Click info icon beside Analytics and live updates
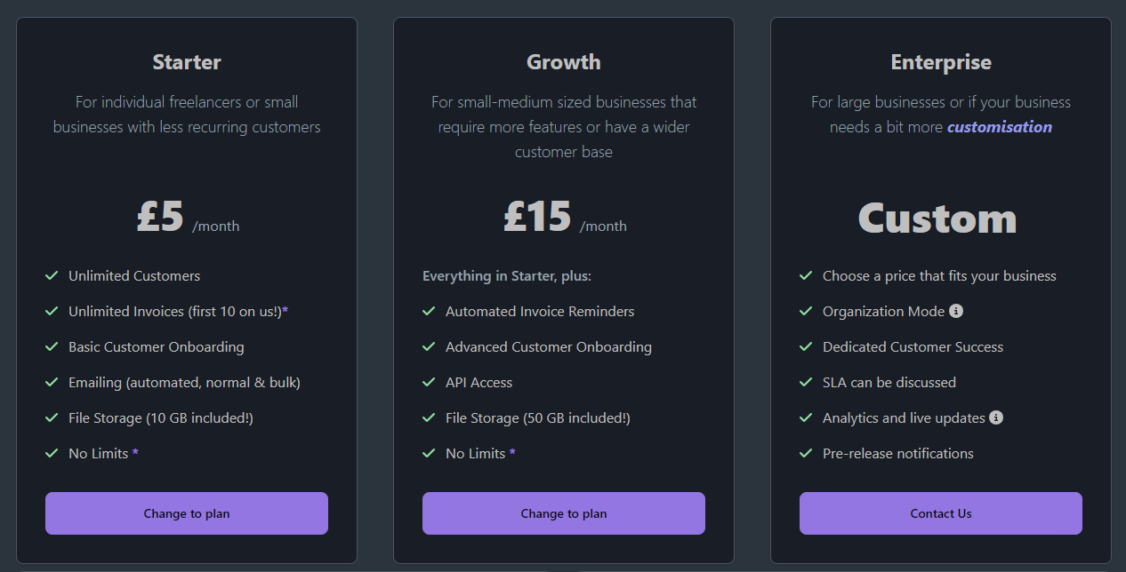1126x572 pixels. pos(996,417)
